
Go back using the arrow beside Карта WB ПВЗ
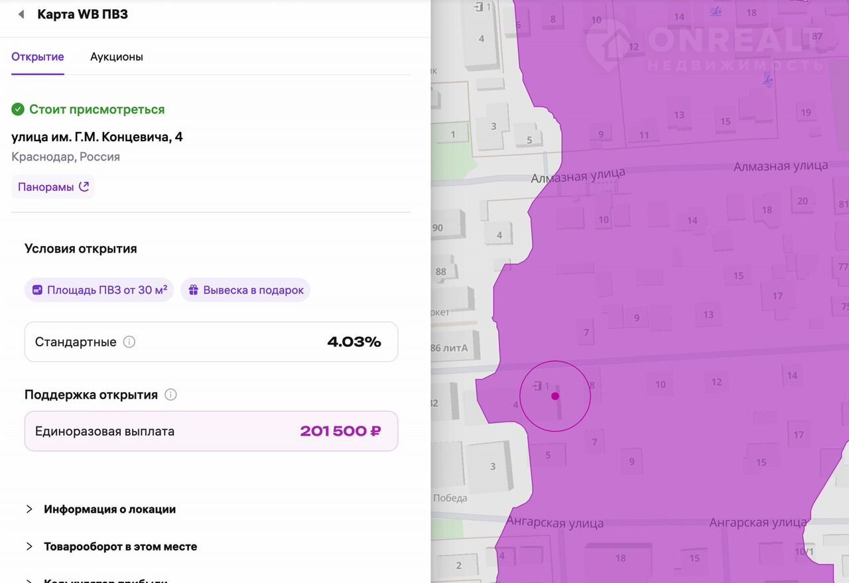pyautogui.click(x=21, y=15)
